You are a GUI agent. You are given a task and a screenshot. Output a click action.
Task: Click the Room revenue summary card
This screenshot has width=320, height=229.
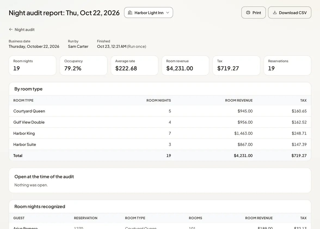pyautogui.click(x=185, y=65)
